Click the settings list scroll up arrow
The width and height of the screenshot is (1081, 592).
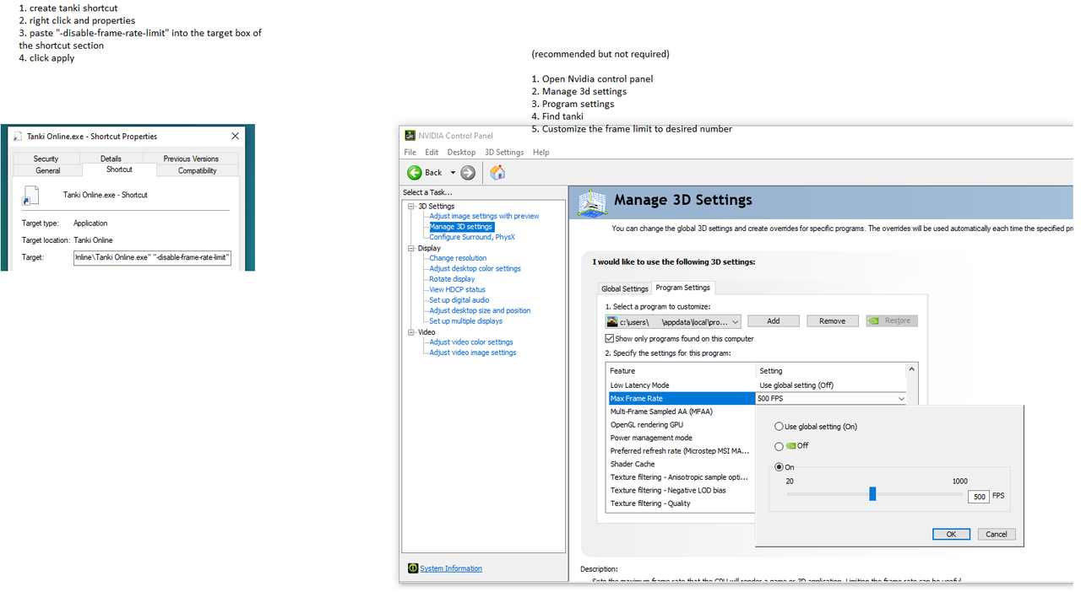point(911,369)
